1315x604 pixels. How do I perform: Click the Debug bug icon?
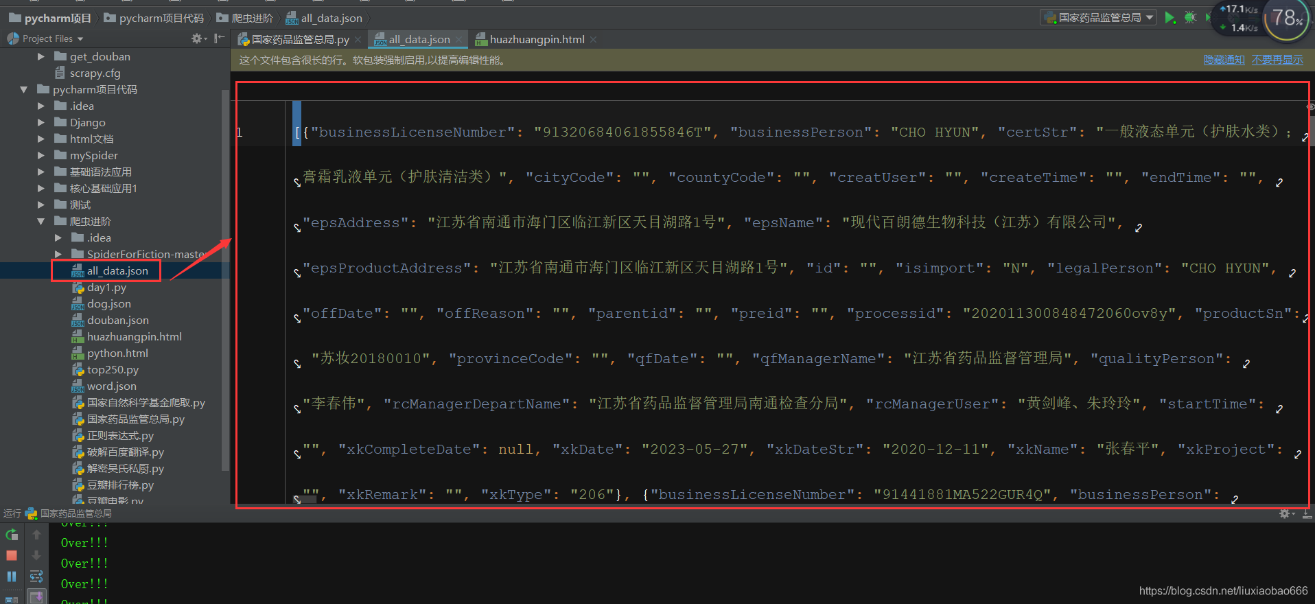(1190, 18)
